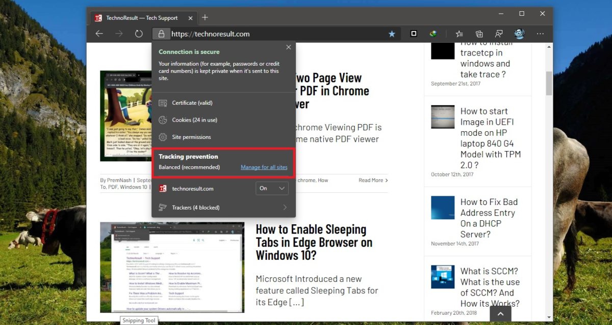The height and width of the screenshot is (325, 612).
Task: Open the Settings and more menu
Action: 540,34
